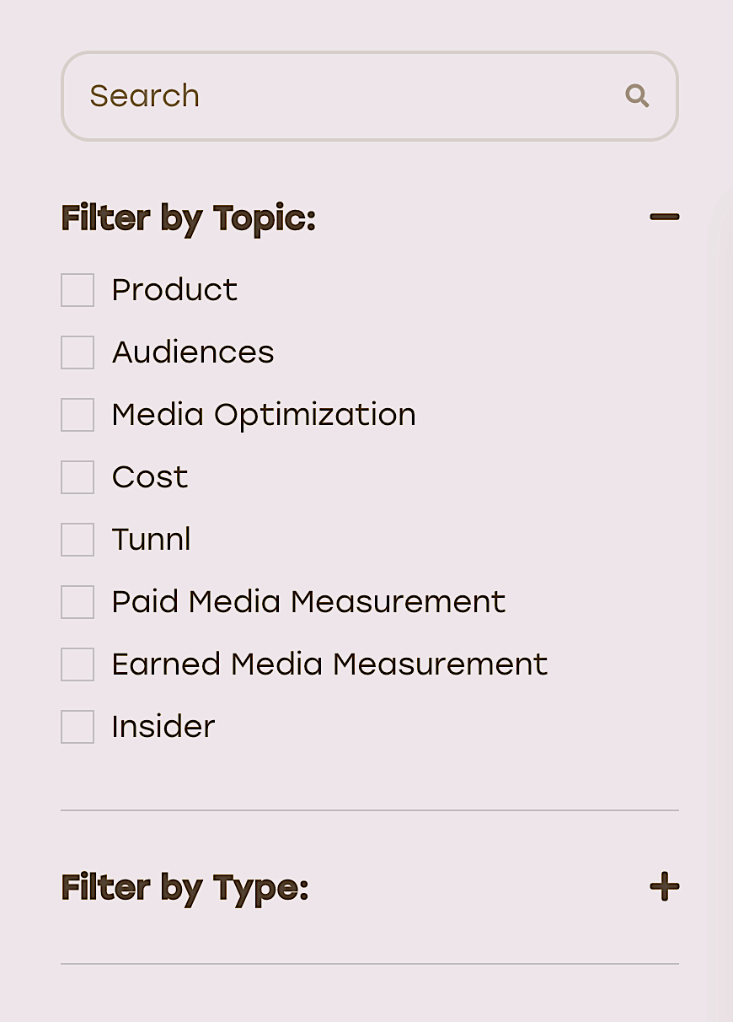Click the magnifying glass search icon
Viewport: 733px width, 1022px height.
tap(637, 96)
